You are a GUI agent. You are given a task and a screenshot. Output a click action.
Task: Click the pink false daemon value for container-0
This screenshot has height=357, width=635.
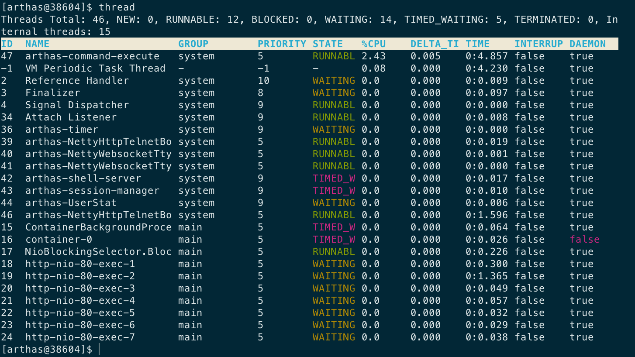pos(585,240)
